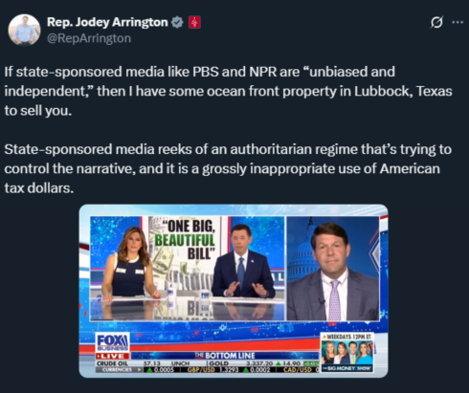Click 'The Bottom Line' show banner
Screen dimensions: 469x393
coord(225,356)
